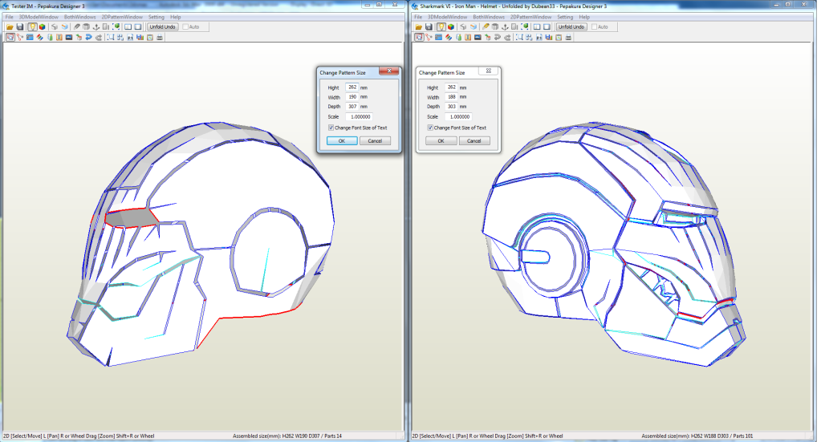The image size is (821, 442).
Task: Click the green flaps tool in Sharkmark VI
Action: tap(459, 37)
